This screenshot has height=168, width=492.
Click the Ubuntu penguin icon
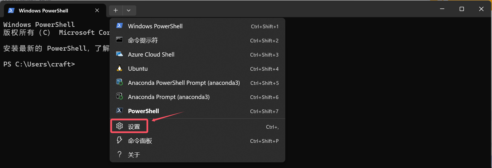click(120, 68)
